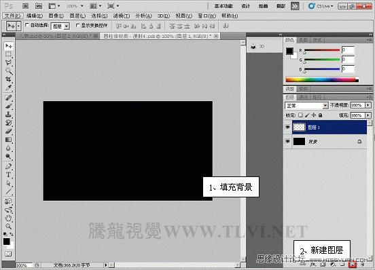Image resolution: width=375 pixels, height=270 pixels.
Task: Create new fill or adjustment layer icon
Action: pos(333,265)
